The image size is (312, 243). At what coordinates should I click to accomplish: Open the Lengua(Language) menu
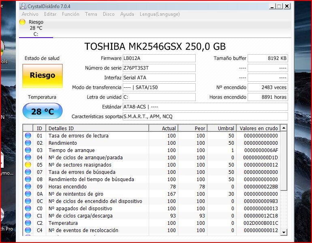coord(160,14)
